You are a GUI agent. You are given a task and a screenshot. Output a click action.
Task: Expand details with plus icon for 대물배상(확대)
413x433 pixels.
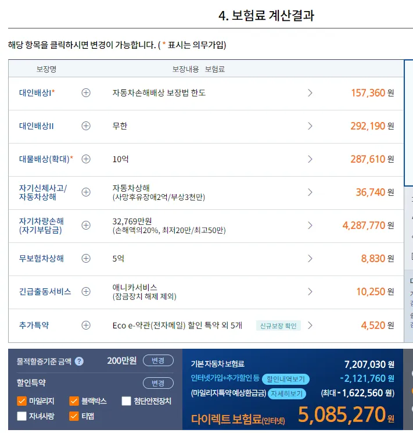coord(86,159)
